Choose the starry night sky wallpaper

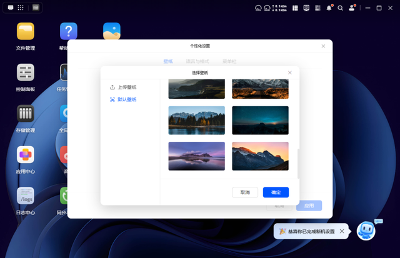click(x=260, y=121)
